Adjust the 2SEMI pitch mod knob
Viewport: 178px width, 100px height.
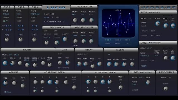56,42
